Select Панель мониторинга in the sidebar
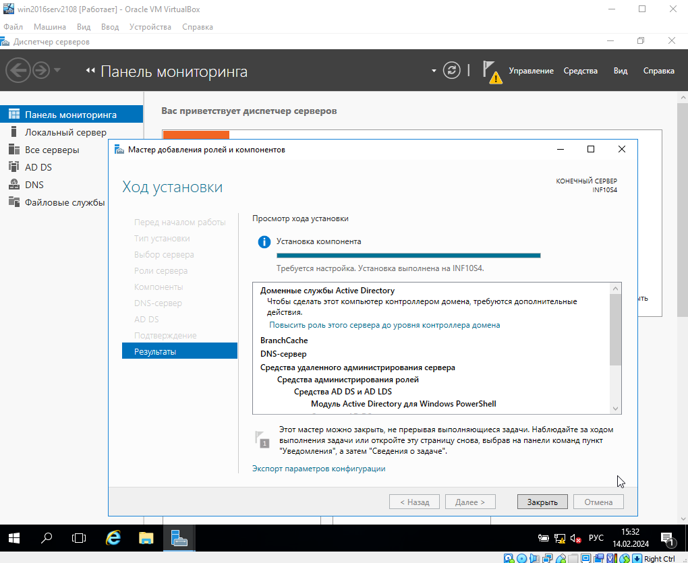The width and height of the screenshot is (688, 563). 71,115
